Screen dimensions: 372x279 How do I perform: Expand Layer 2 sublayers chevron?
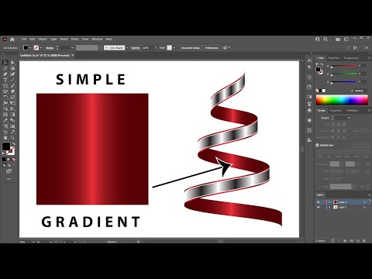click(329, 202)
